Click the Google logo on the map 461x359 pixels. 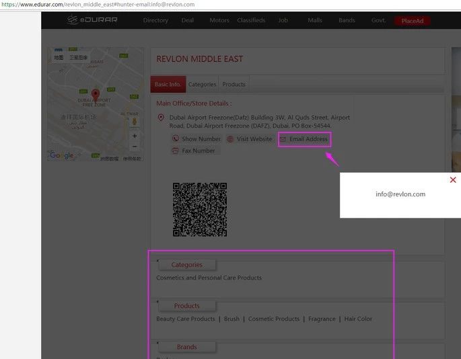[x=61, y=155]
